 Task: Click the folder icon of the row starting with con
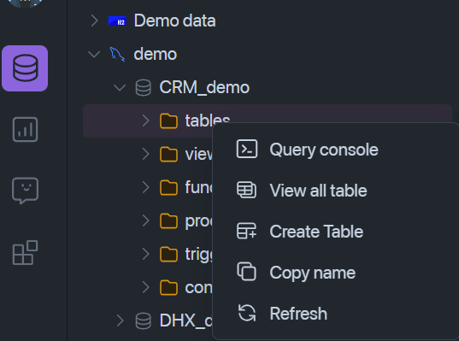(x=169, y=287)
